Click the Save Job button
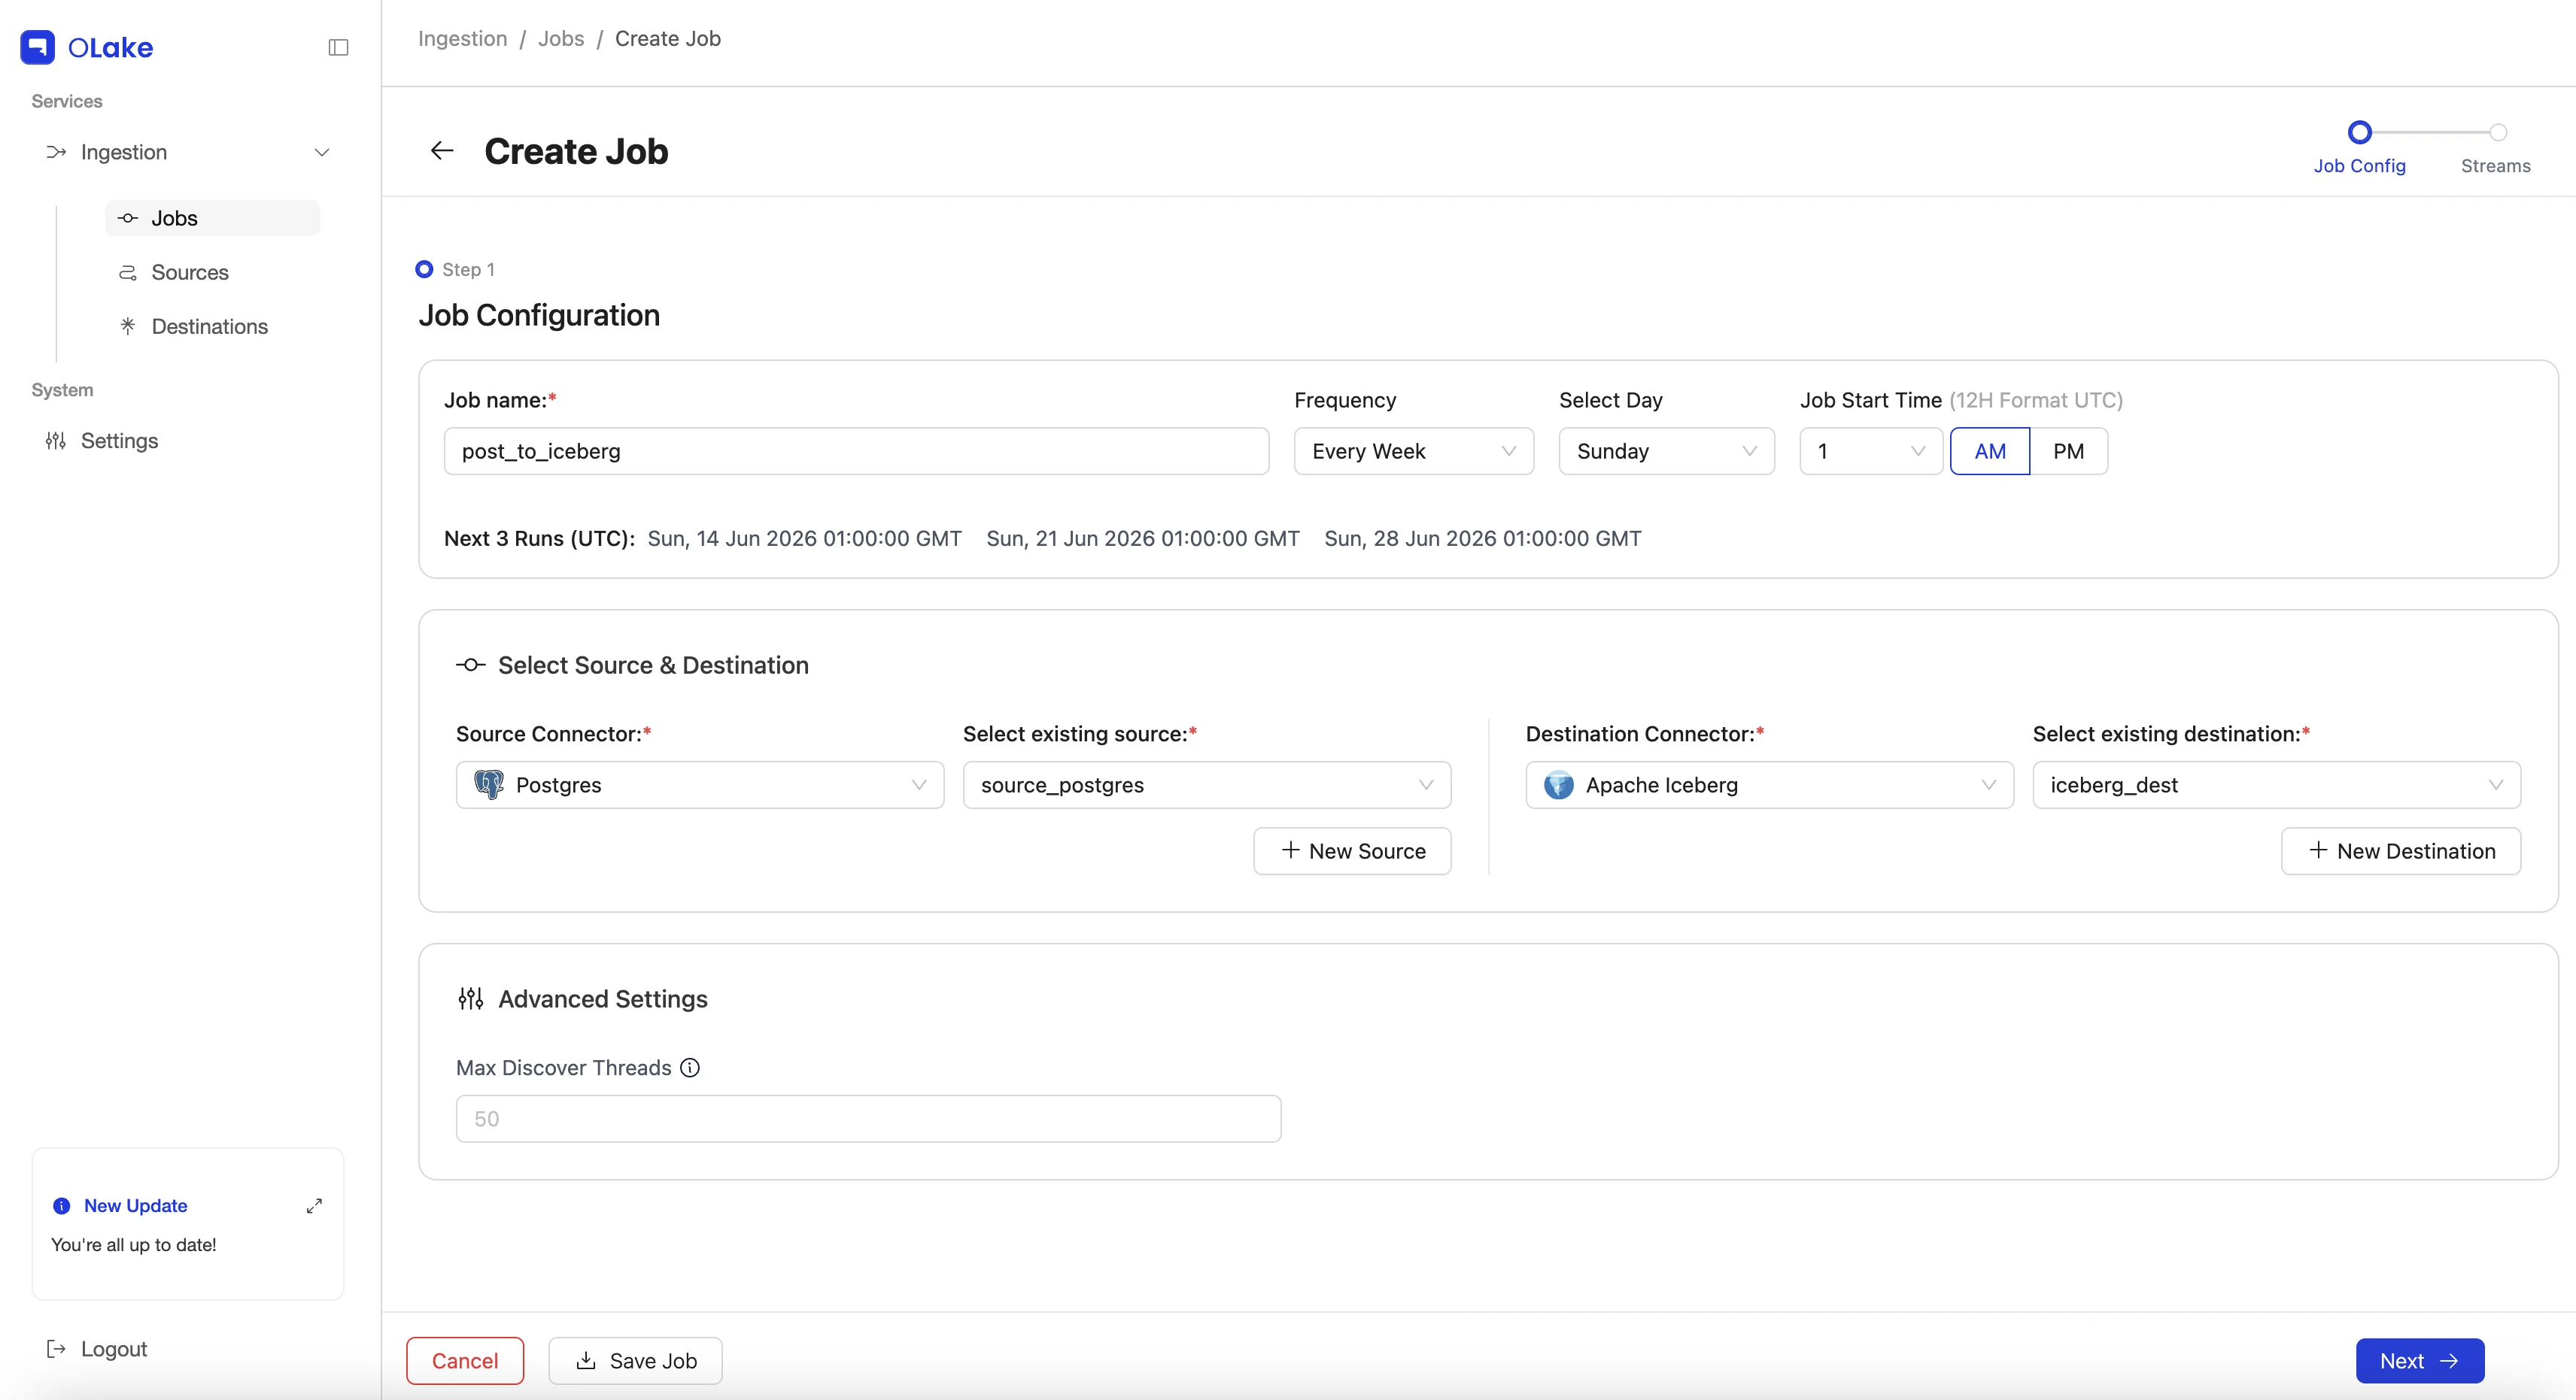Screen dimensions: 2576x1400 (x=635, y=1360)
